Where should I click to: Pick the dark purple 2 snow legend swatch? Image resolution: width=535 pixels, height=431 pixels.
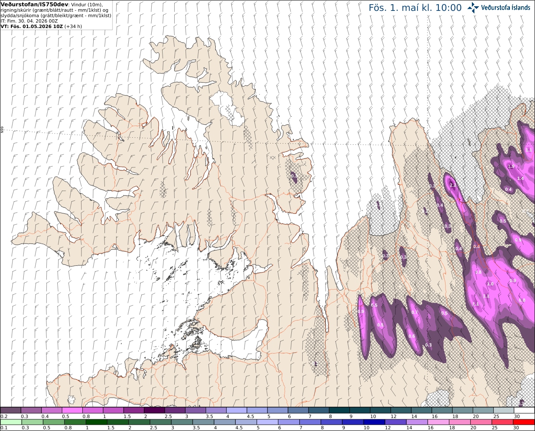(154, 410)
